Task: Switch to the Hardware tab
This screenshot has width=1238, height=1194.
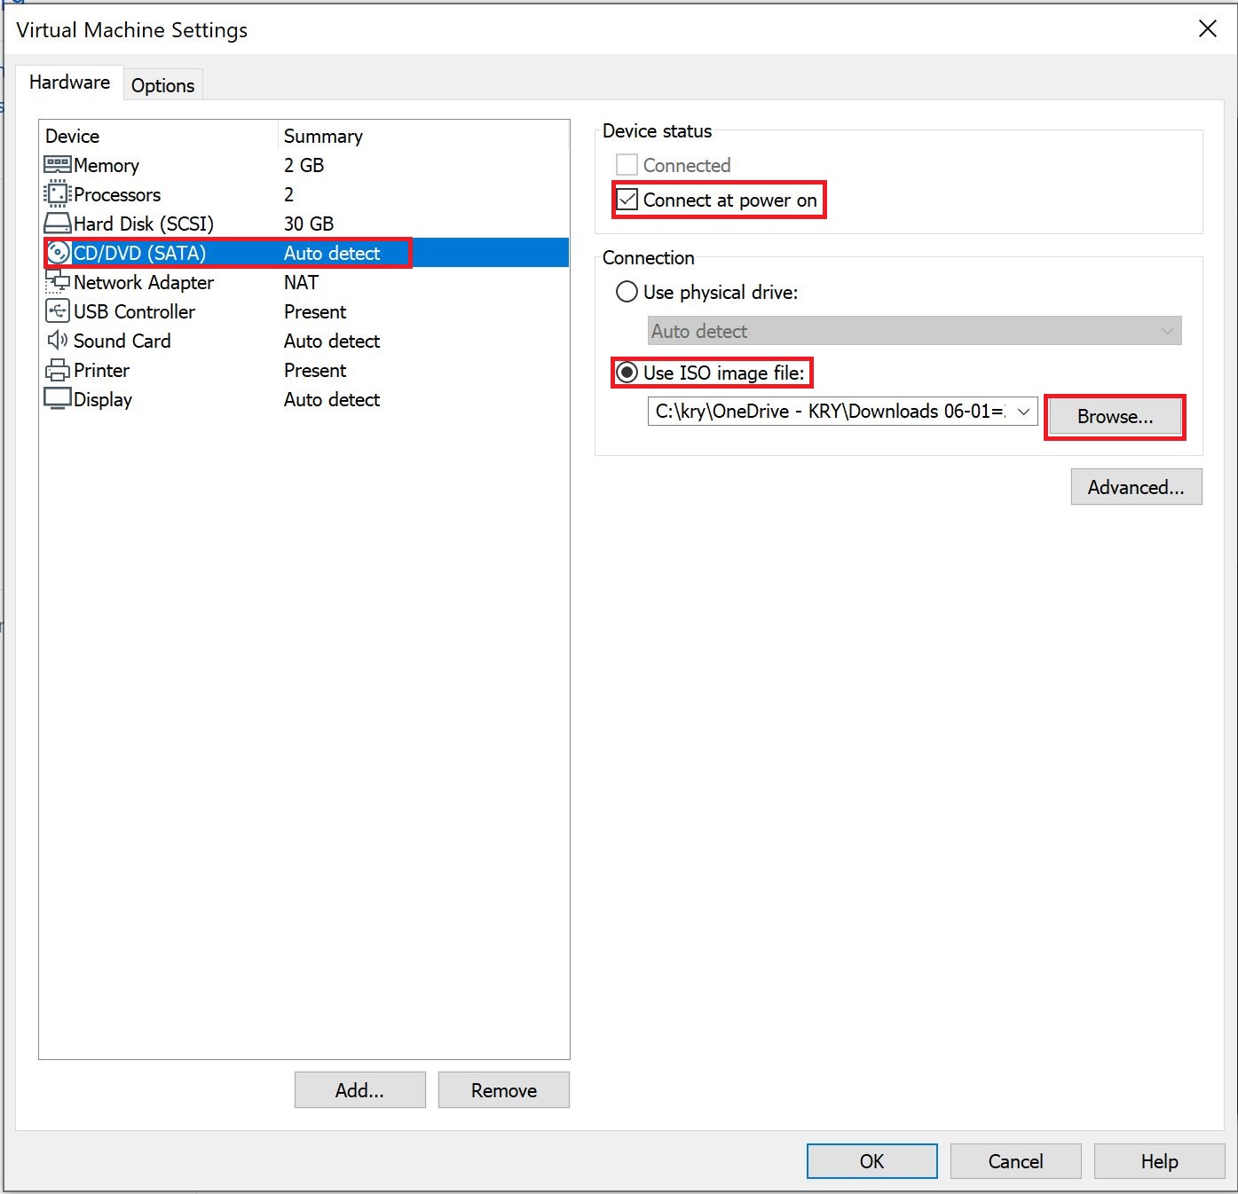Action: [x=70, y=82]
